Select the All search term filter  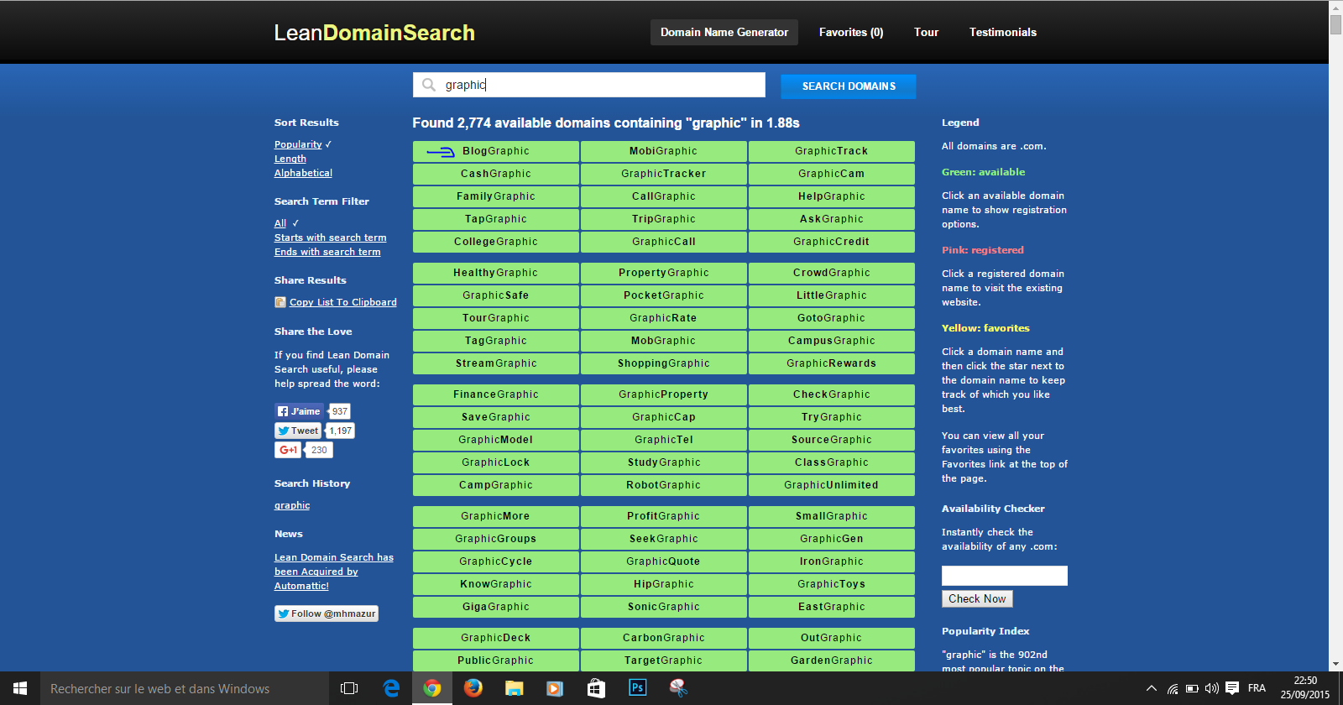tap(280, 223)
